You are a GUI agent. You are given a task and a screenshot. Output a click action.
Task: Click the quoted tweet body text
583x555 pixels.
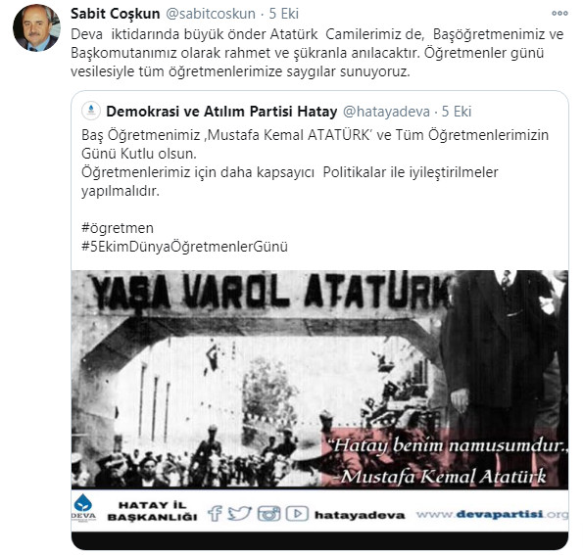pyautogui.click(x=315, y=162)
